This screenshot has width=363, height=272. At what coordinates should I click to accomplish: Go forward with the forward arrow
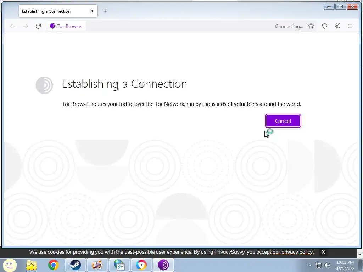pos(26,26)
